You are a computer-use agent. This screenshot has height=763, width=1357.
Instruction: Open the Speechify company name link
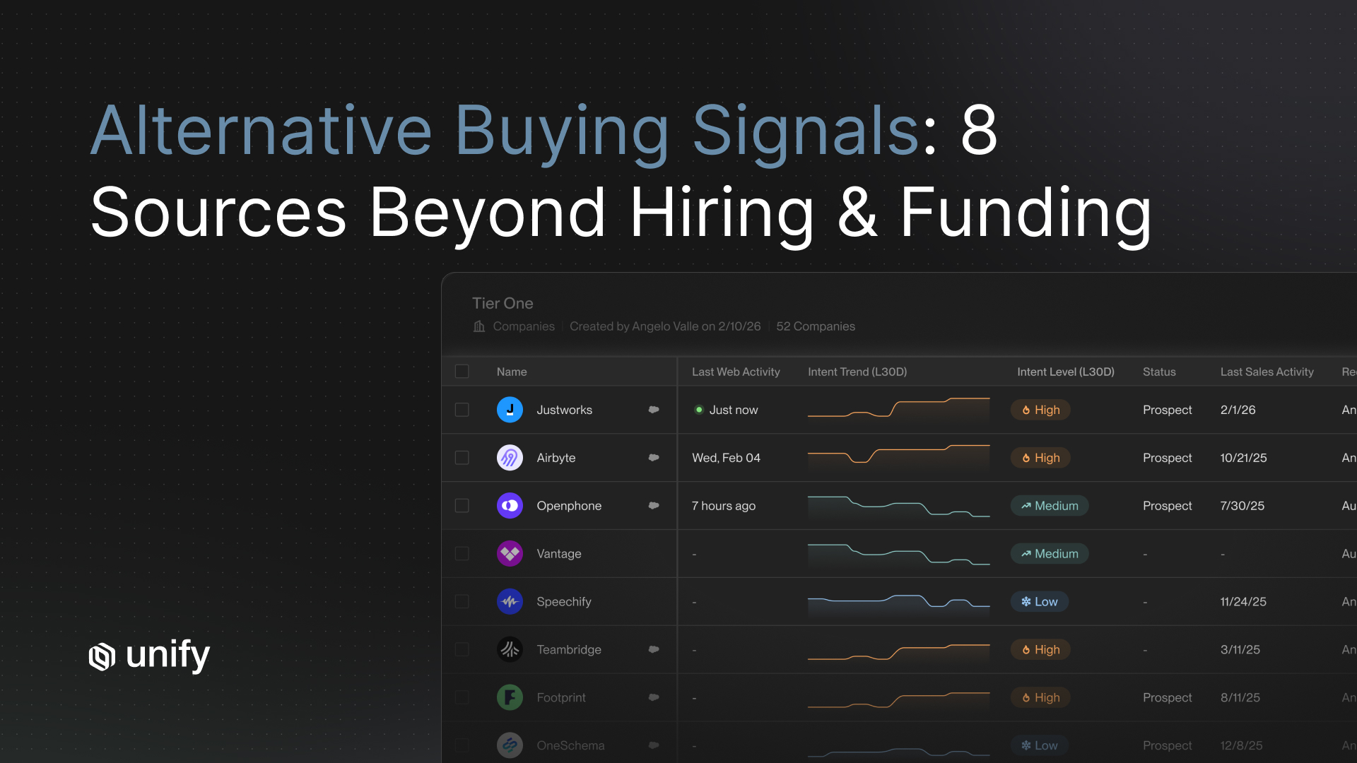(563, 602)
